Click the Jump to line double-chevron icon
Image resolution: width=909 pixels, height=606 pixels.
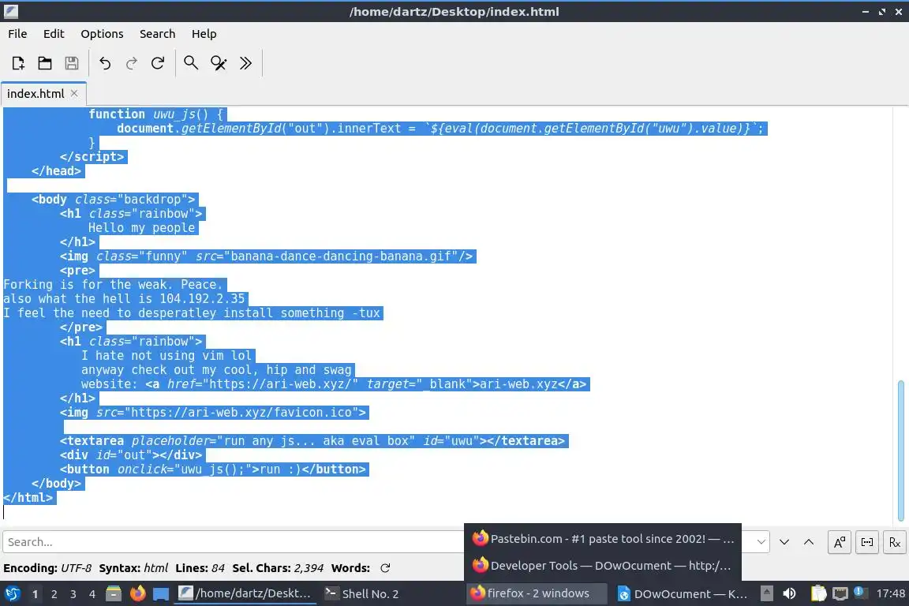pyautogui.click(x=246, y=62)
